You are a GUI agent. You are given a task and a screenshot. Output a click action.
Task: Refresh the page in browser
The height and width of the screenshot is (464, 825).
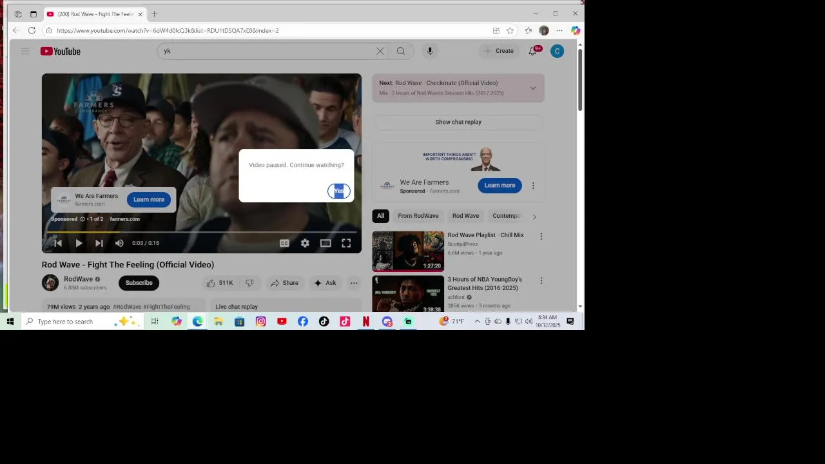click(32, 30)
